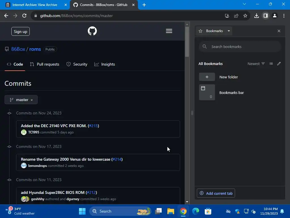Screen dimensions: 290x218
Task: Click the page vertical scrollbar thumb
Action: point(187,42)
